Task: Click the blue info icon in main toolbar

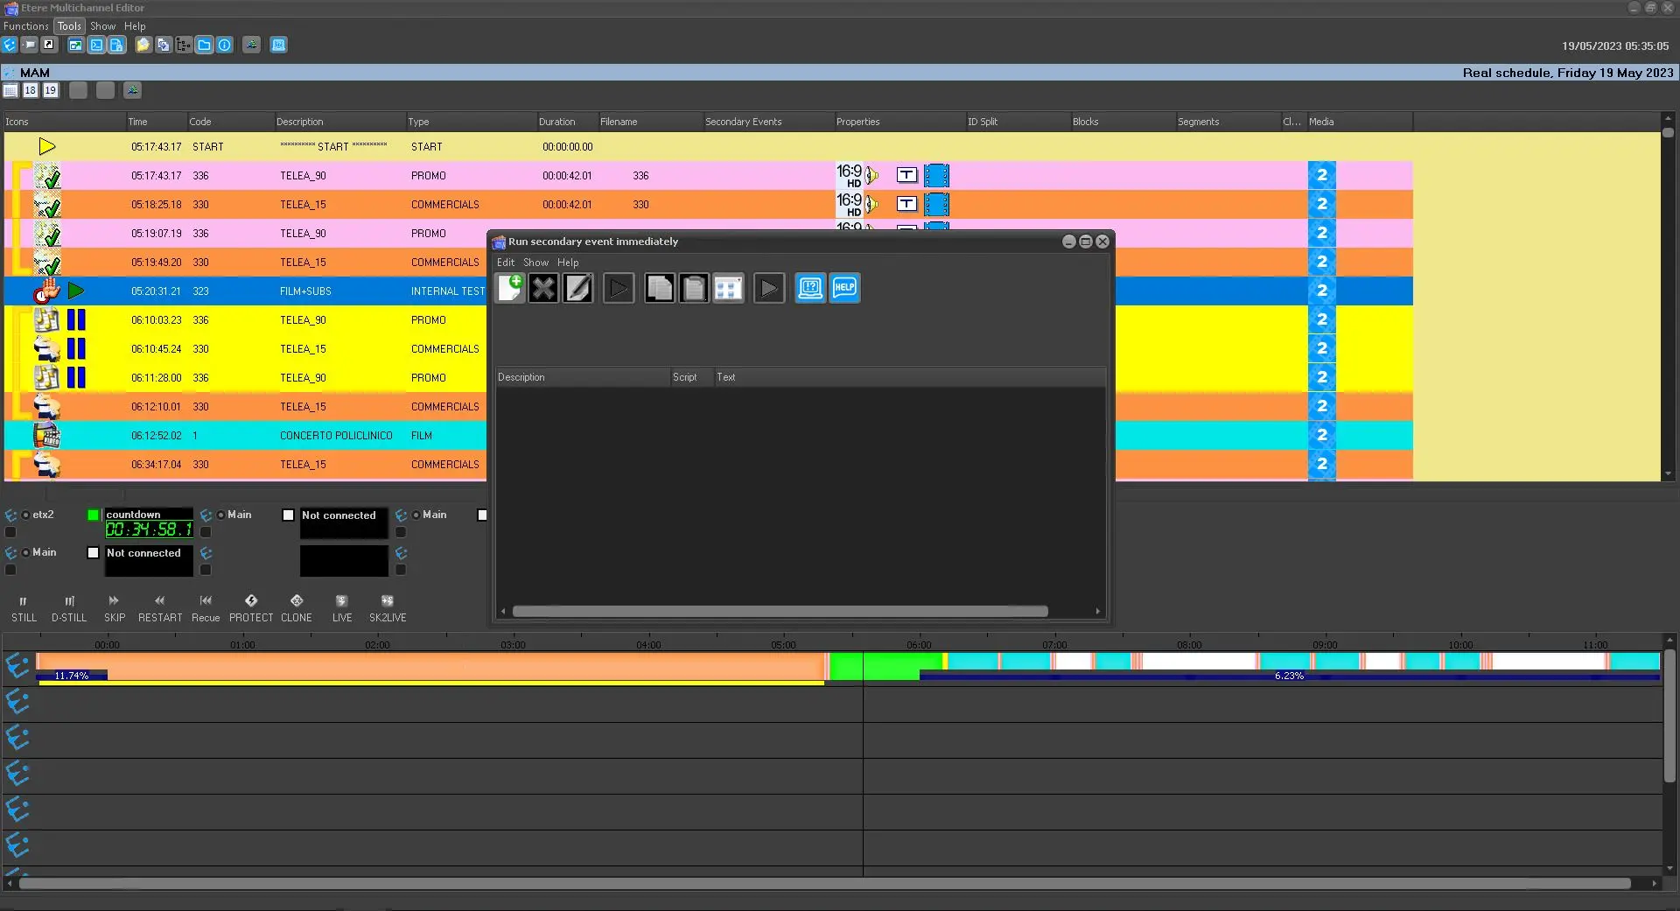Action: 225,45
